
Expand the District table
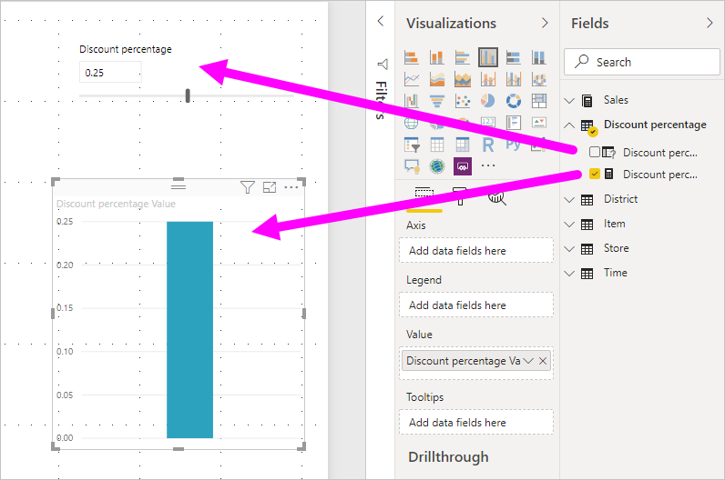click(569, 200)
